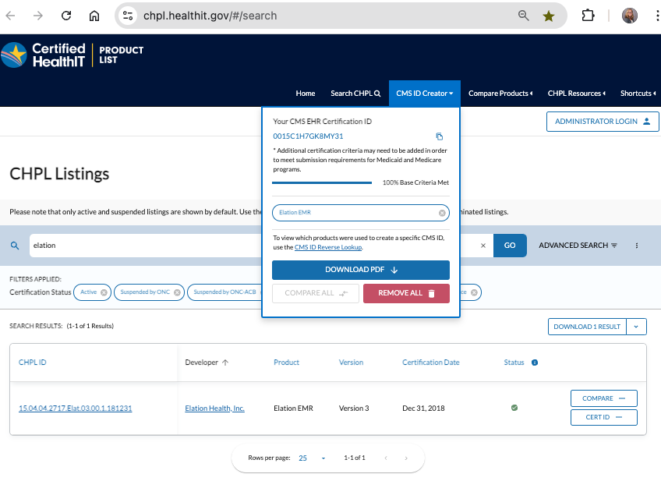View site information icon in address bar
The width and height of the screenshot is (661, 481).
pos(127,16)
